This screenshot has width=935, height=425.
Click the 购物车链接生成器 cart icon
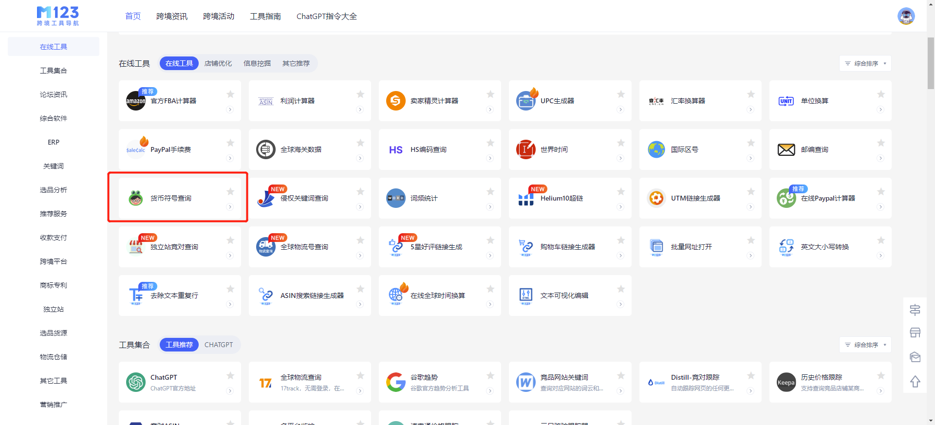526,247
